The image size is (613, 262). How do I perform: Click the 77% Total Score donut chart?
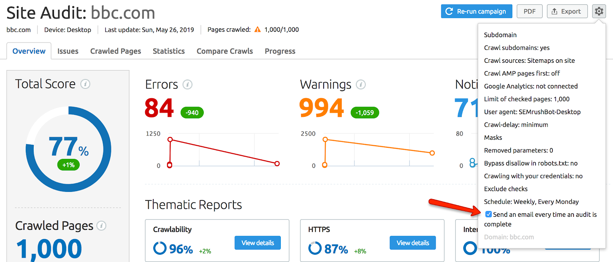(68, 149)
